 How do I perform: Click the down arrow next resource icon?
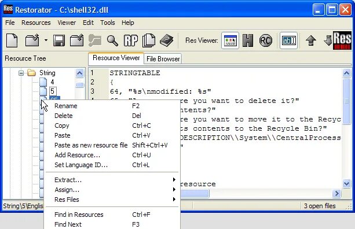[x=328, y=40]
